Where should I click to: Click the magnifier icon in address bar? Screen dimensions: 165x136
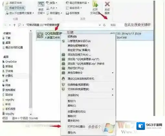point(19,25)
